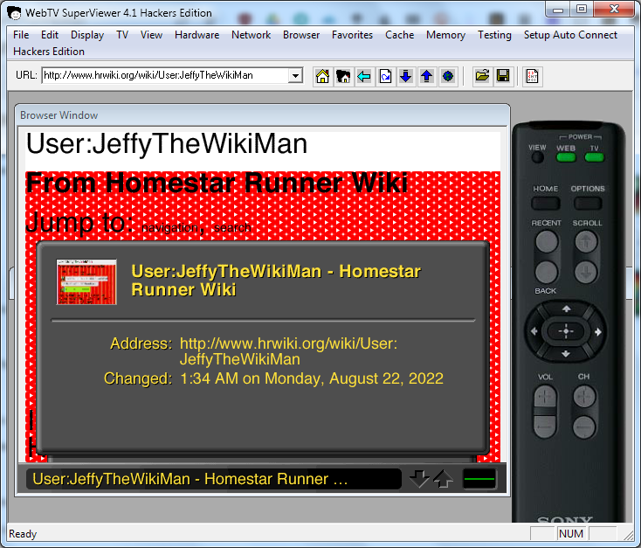641x548 pixels.
Task: Click the black house toolbar icon
Action: pos(343,76)
